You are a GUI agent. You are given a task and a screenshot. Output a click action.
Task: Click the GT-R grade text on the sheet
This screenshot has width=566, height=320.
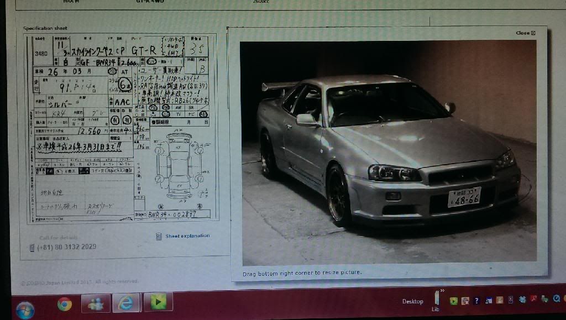[143, 50]
